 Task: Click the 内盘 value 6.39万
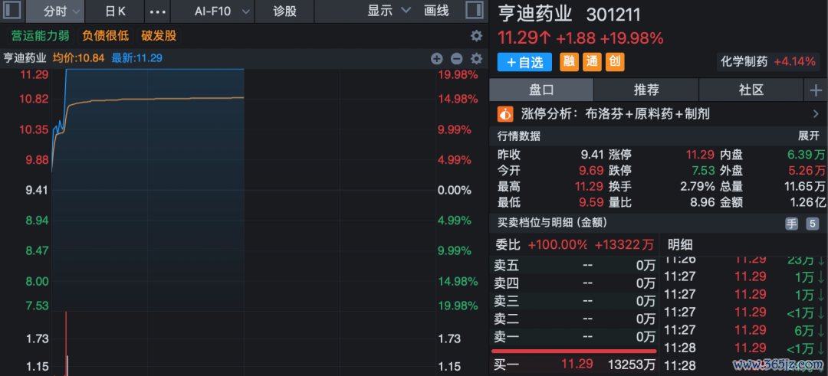(806, 155)
